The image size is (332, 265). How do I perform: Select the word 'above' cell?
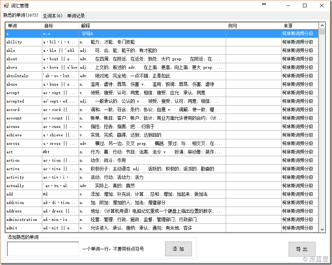pyautogui.click(x=24, y=67)
